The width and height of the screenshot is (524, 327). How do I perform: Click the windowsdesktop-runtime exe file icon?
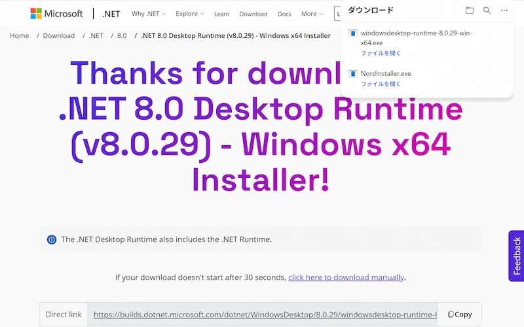tap(353, 33)
